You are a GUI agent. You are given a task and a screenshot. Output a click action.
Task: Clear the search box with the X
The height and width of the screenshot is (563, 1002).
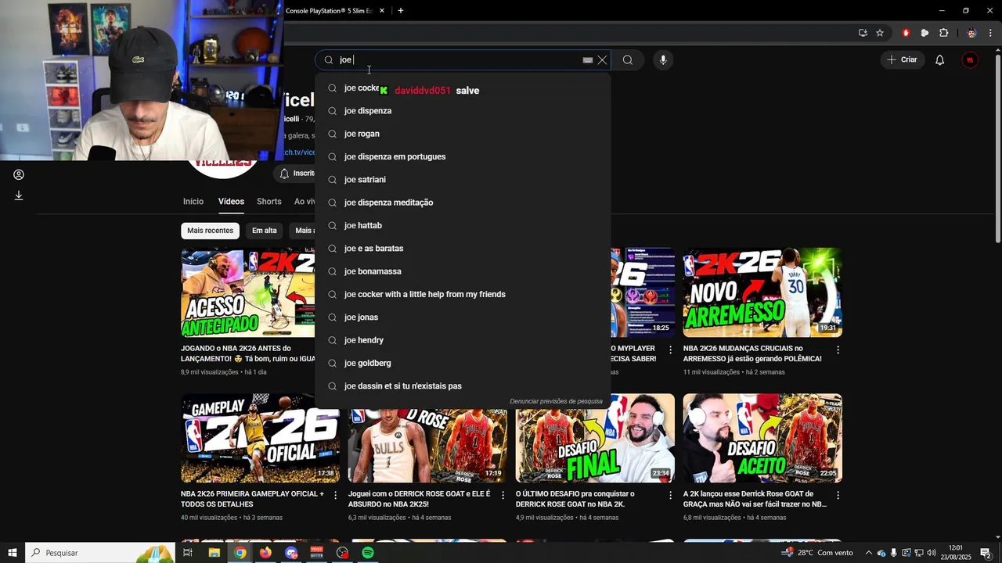point(602,60)
